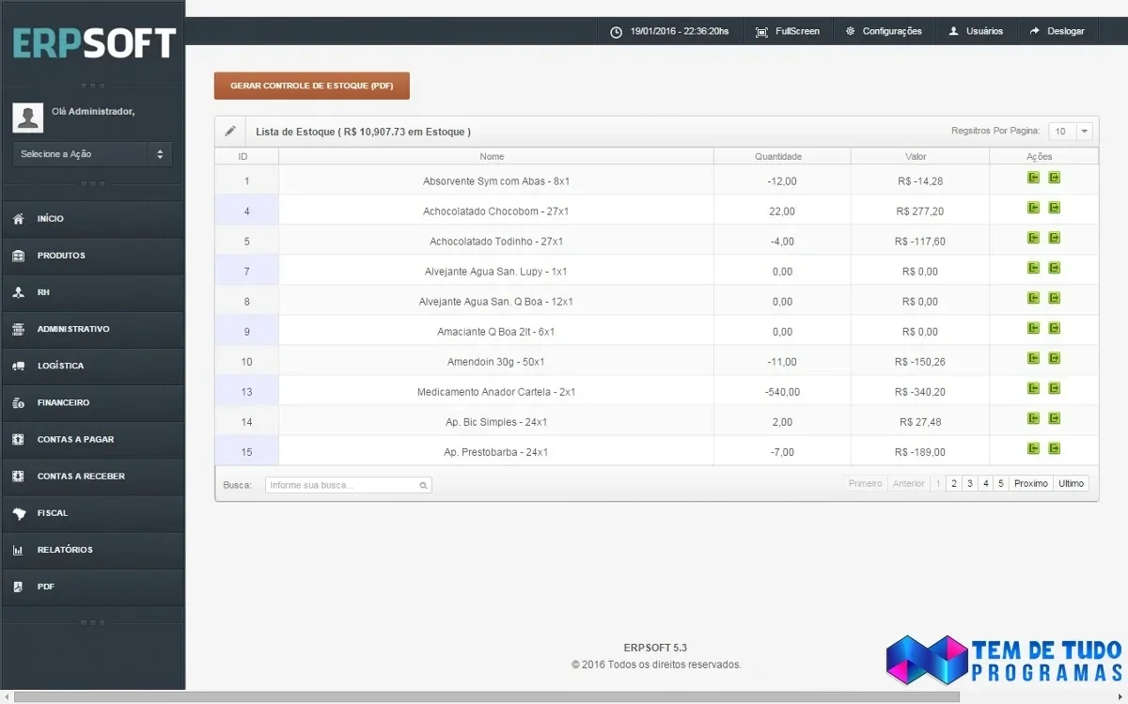Sort table by Nome column header
The height and width of the screenshot is (704, 1128).
tap(495, 156)
